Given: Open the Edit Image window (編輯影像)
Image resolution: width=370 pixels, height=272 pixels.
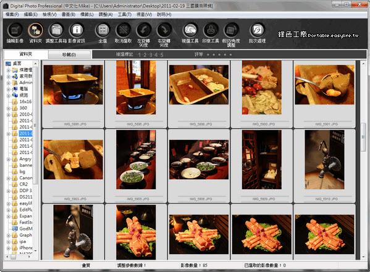Looking at the screenshot, I should (15, 30).
